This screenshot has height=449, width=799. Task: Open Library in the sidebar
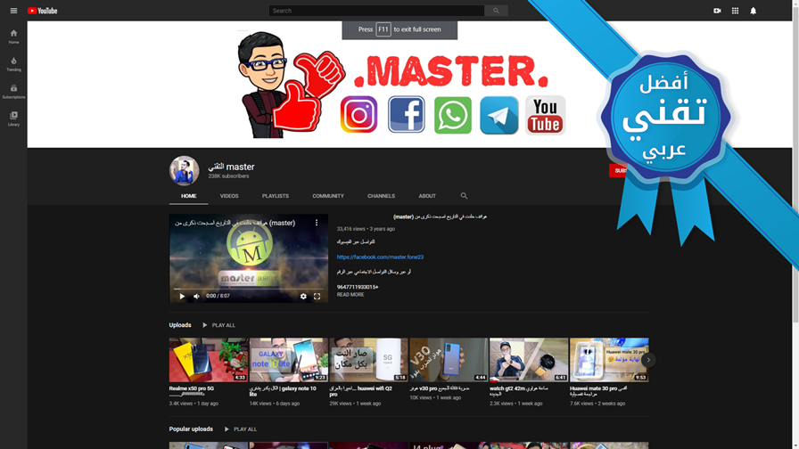point(13,119)
